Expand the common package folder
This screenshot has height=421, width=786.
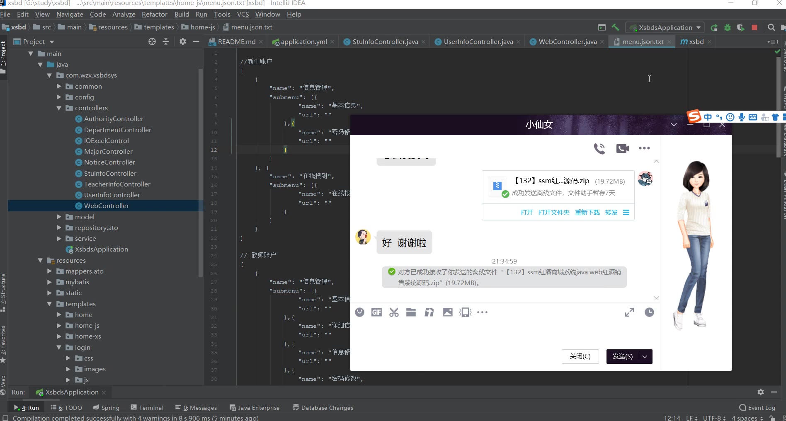[59, 86]
